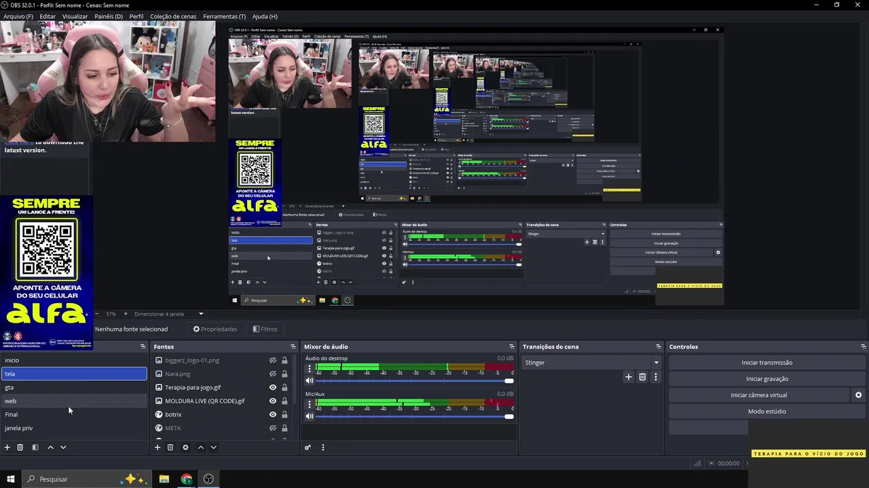Undock the Controles panel

pos(863,346)
